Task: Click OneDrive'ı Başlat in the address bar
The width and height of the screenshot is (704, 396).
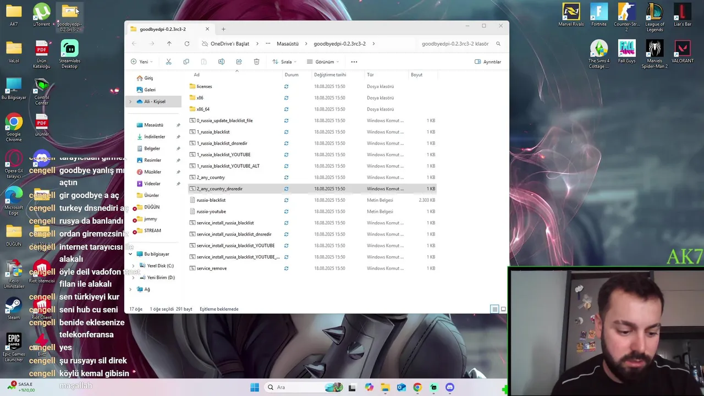Action: click(x=230, y=43)
